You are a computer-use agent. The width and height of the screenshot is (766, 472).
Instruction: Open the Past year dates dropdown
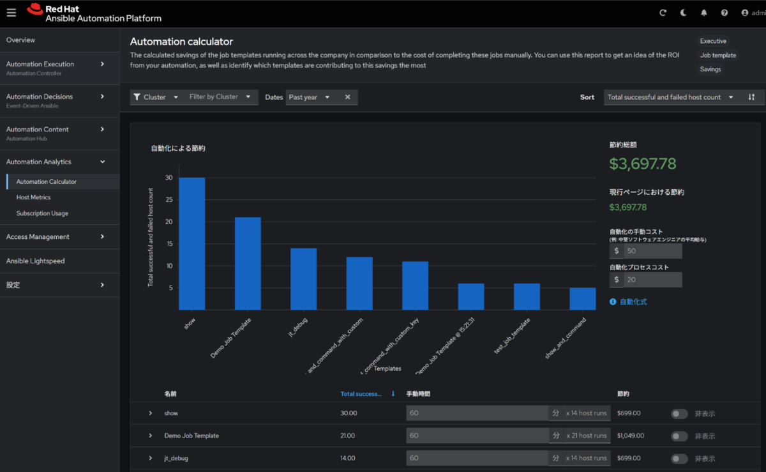tap(310, 97)
